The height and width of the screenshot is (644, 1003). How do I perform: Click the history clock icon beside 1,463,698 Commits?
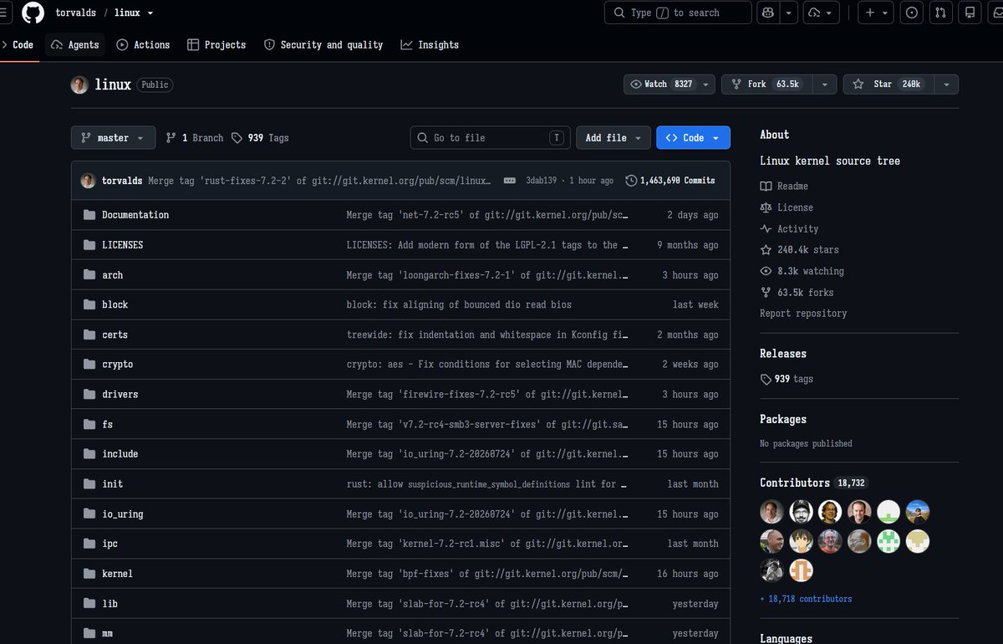[631, 181]
